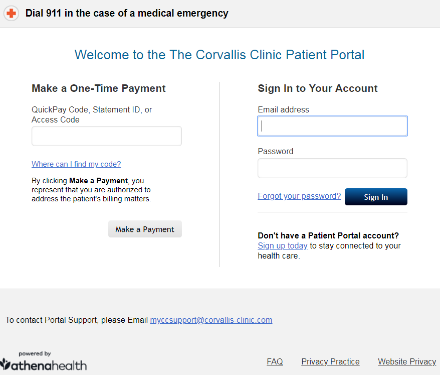This screenshot has height=375, width=440.
Task: Click the athenahealth logo
Action: [44, 365]
